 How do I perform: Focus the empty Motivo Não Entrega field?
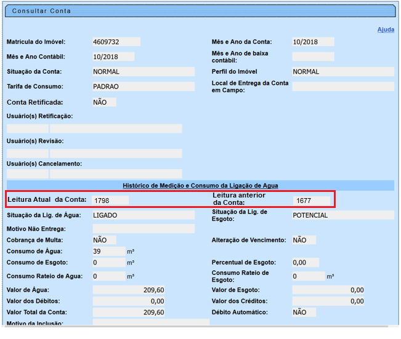(143, 229)
